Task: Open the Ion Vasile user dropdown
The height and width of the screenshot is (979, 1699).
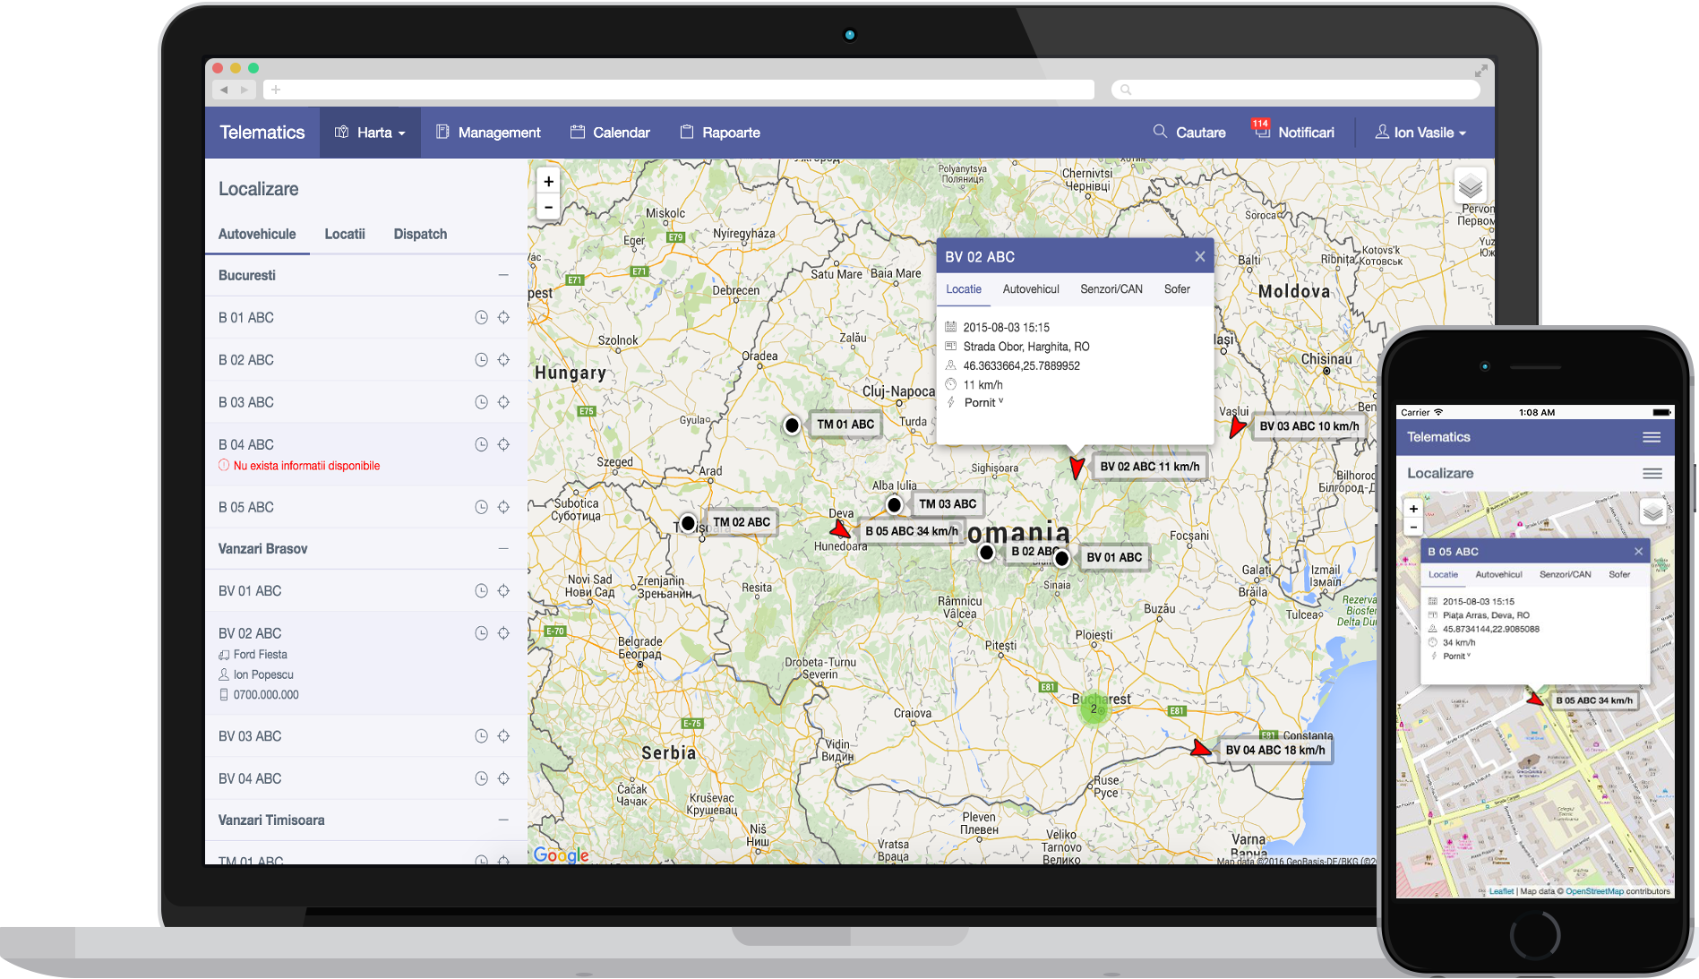Action: (1420, 133)
